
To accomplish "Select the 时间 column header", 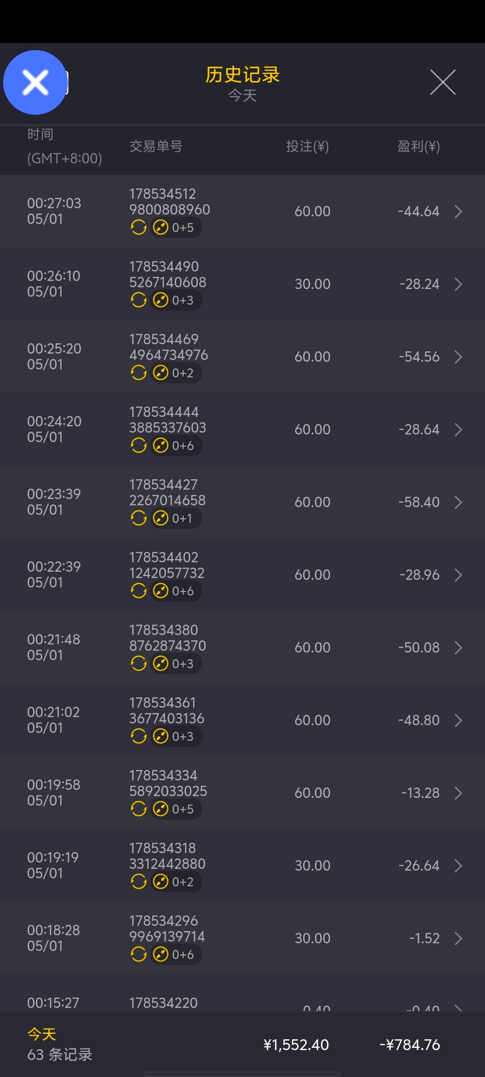I will tap(40, 134).
